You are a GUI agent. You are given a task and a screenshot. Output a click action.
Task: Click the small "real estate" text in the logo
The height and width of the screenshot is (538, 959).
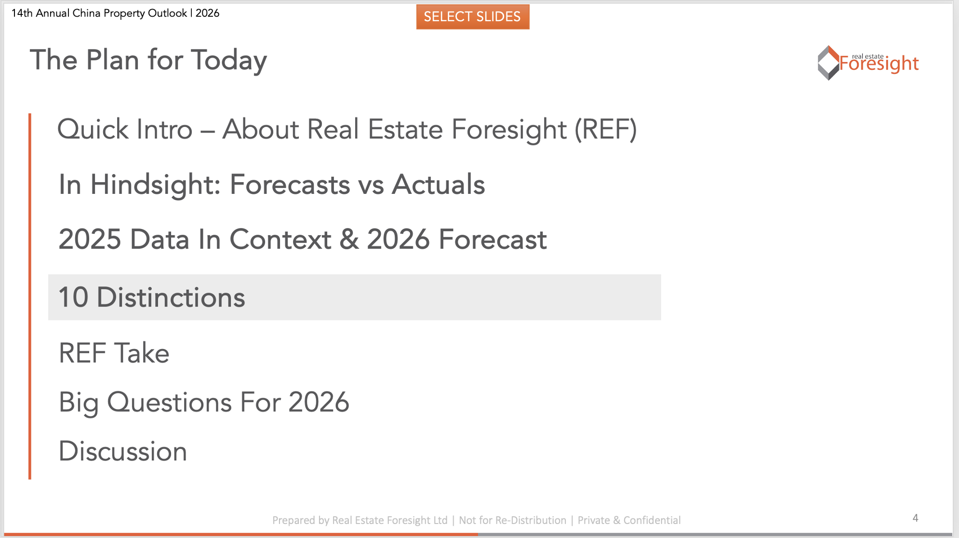pos(867,56)
